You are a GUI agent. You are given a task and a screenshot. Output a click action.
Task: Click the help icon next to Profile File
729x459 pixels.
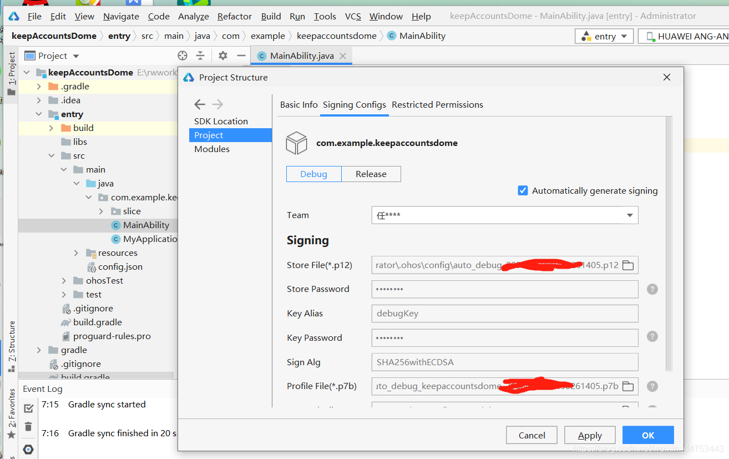(x=652, y=386)
